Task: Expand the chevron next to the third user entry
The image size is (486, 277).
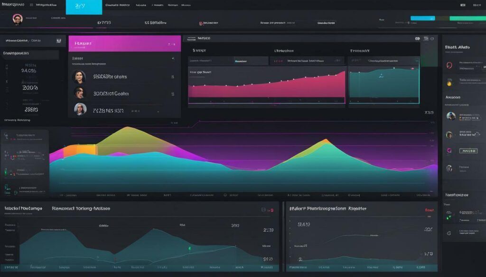Action: pos(159,111)
